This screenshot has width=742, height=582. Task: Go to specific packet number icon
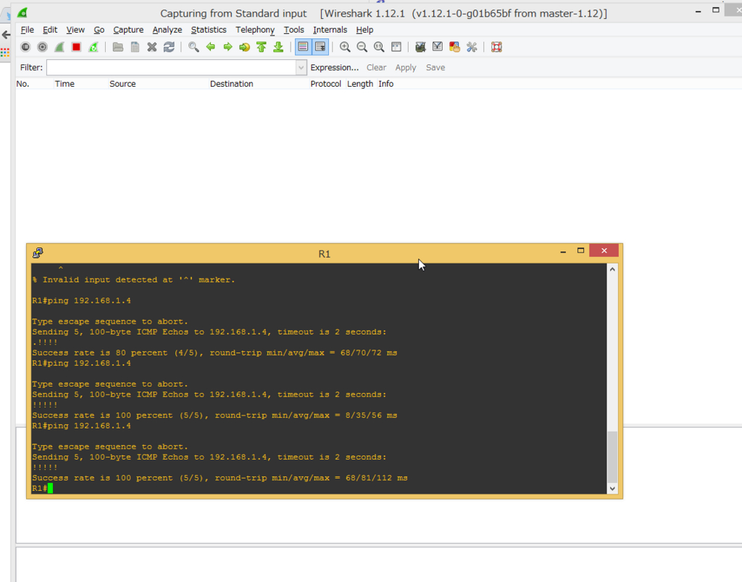pos(245,47)
